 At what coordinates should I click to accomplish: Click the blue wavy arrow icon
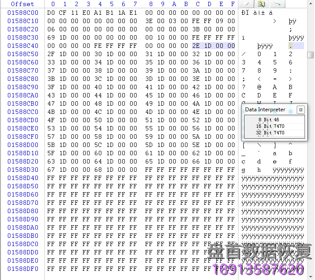point(276,4)
